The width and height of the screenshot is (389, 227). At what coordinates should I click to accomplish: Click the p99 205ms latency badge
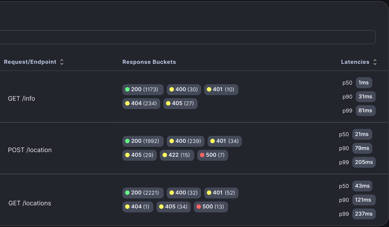[364, 162]
